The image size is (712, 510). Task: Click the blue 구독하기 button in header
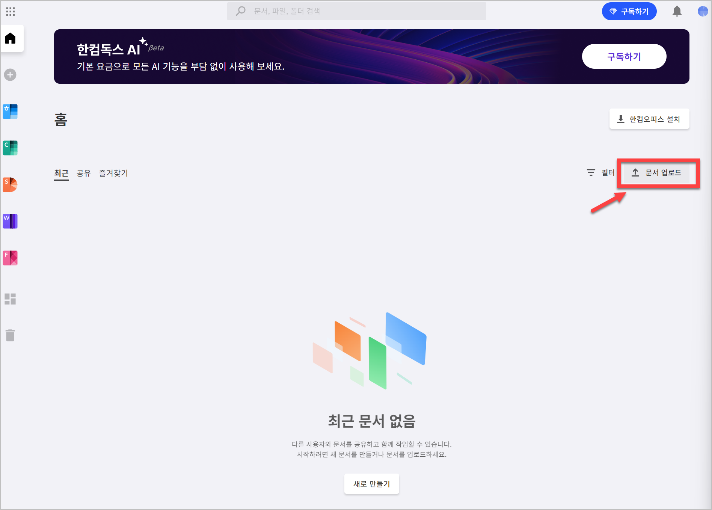(x=629, y=11)
